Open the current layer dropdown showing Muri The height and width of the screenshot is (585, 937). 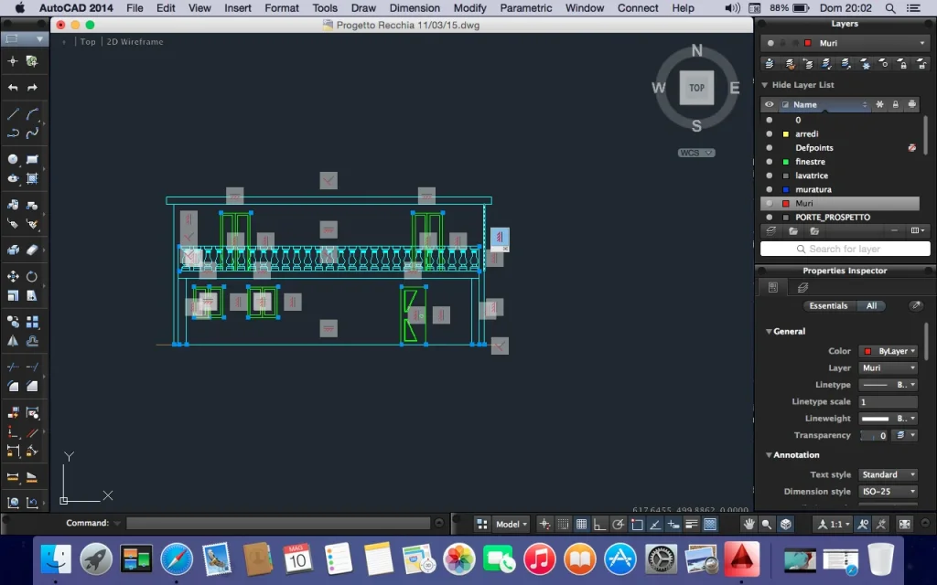click(845, 43)
